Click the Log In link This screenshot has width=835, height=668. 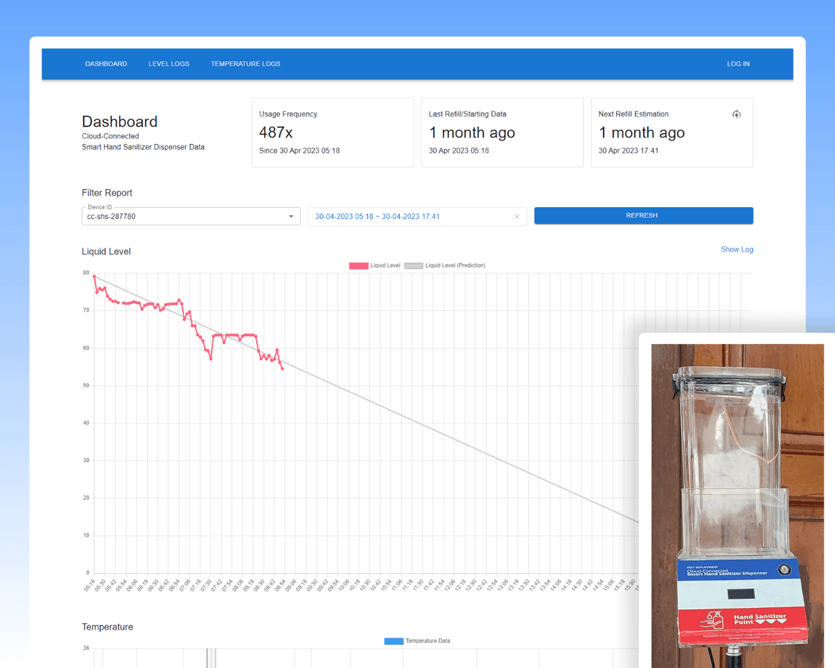(738, 64)
